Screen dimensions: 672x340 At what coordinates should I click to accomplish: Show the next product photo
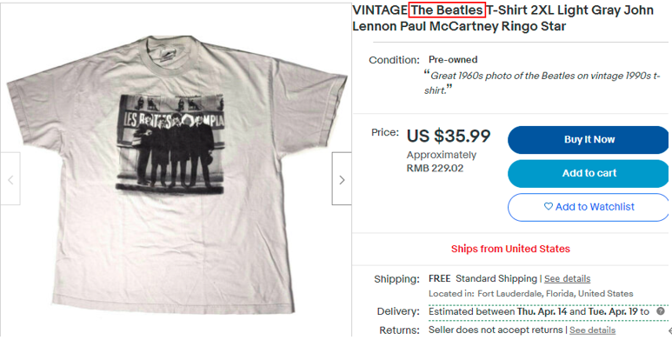point(342,178)
